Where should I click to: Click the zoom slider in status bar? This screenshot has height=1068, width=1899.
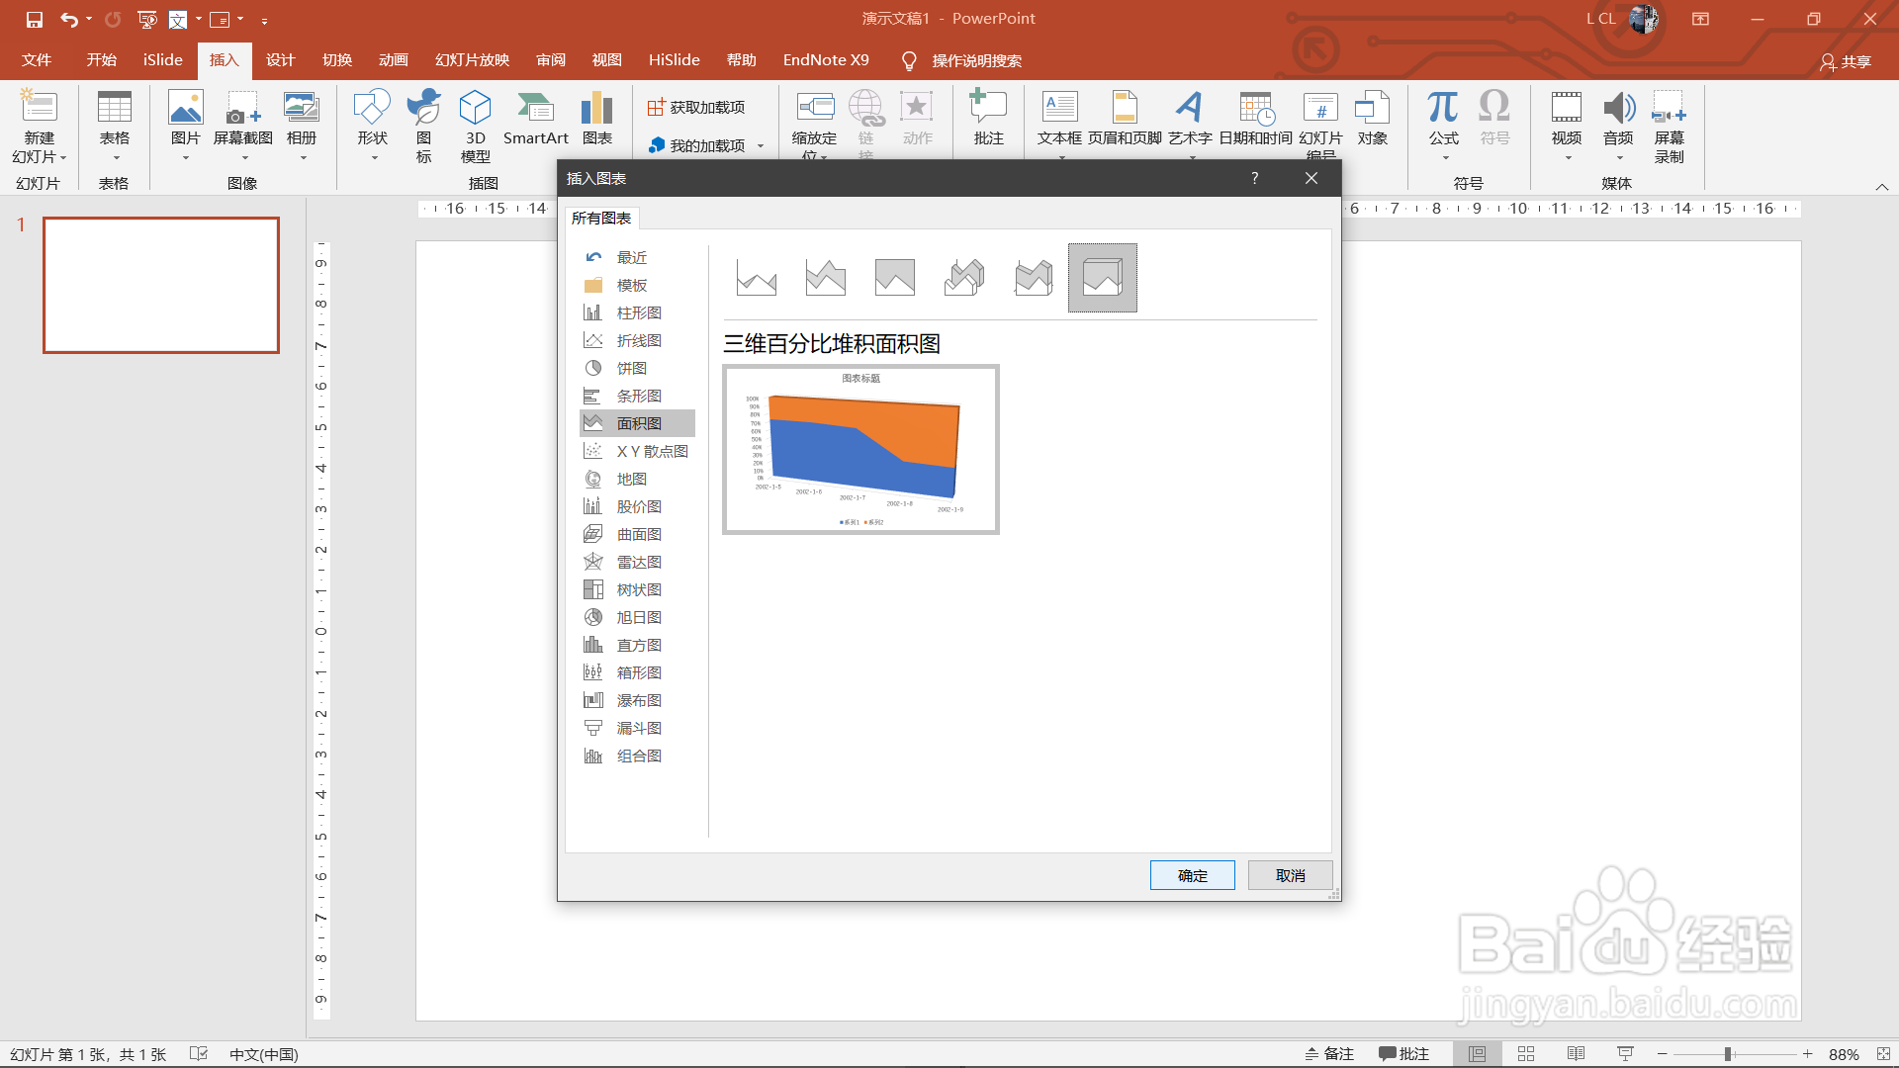click(1728, 1054)
